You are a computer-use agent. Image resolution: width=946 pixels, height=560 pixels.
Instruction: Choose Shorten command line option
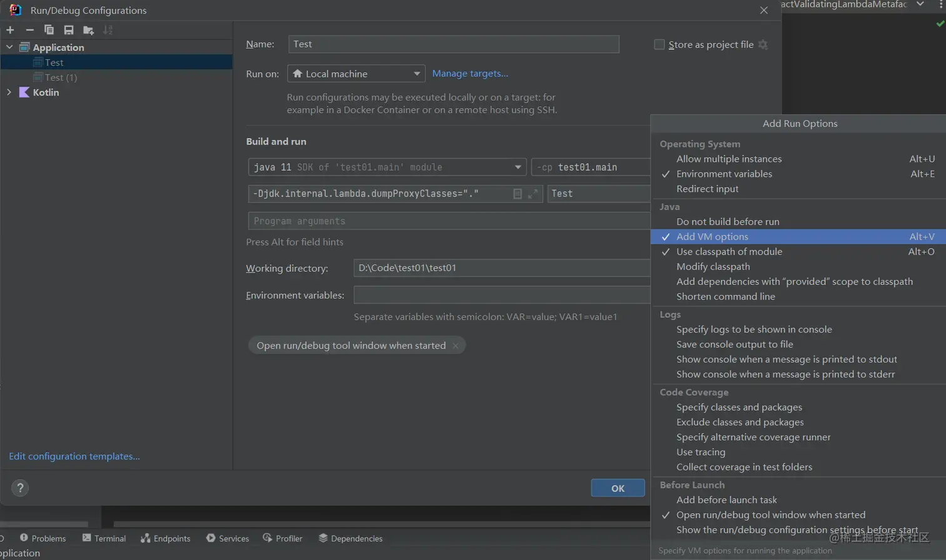[725, 296]
